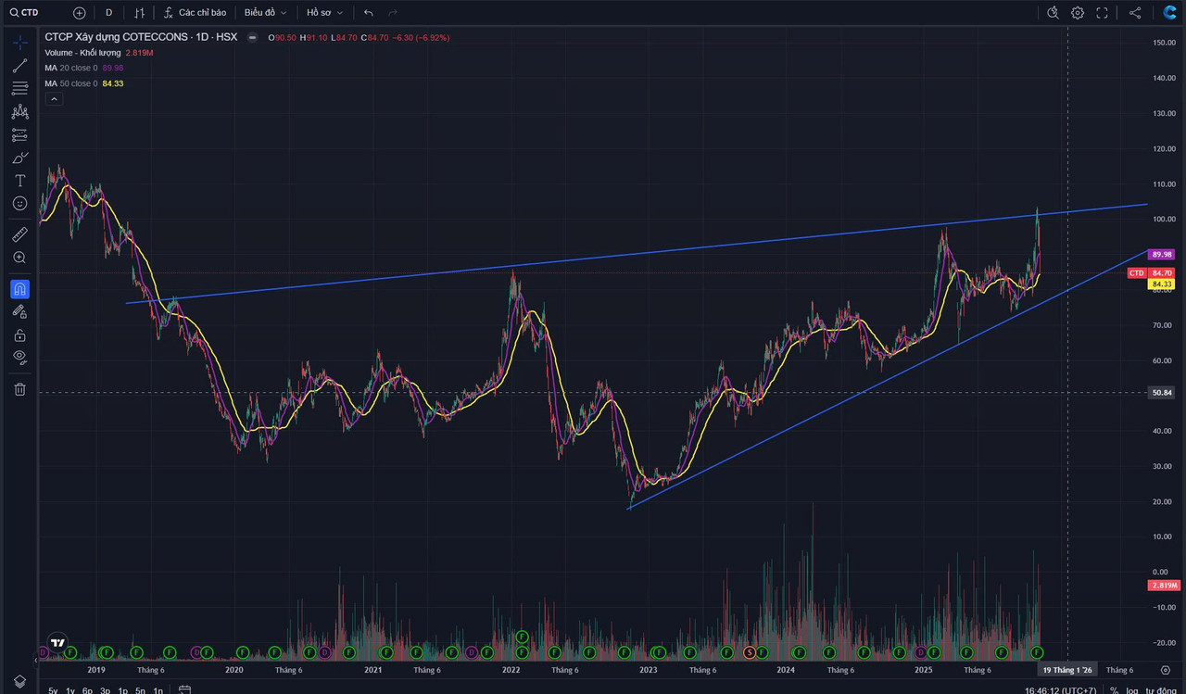Viewport: 1186px width, 694px height.
Task: Select the 6p time range
Action: click(87, 690)
